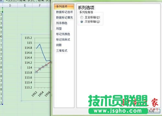This screenshot has width=162, height=116.
Task: Click the 系列绘制在 group label
Action: (x=86, y=12)
